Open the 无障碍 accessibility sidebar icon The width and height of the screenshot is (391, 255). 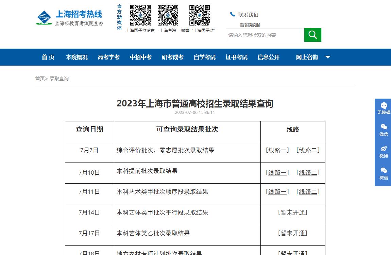[x=384, y=108]
